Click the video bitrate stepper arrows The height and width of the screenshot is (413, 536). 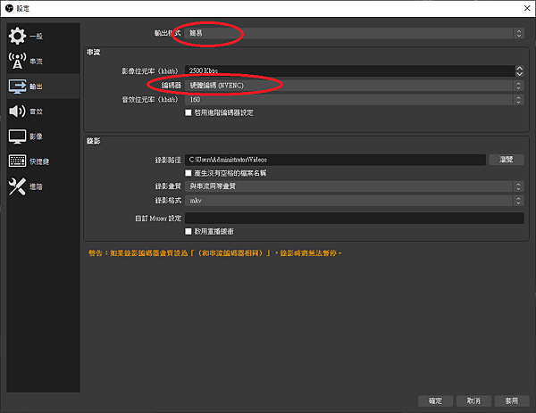519,71
